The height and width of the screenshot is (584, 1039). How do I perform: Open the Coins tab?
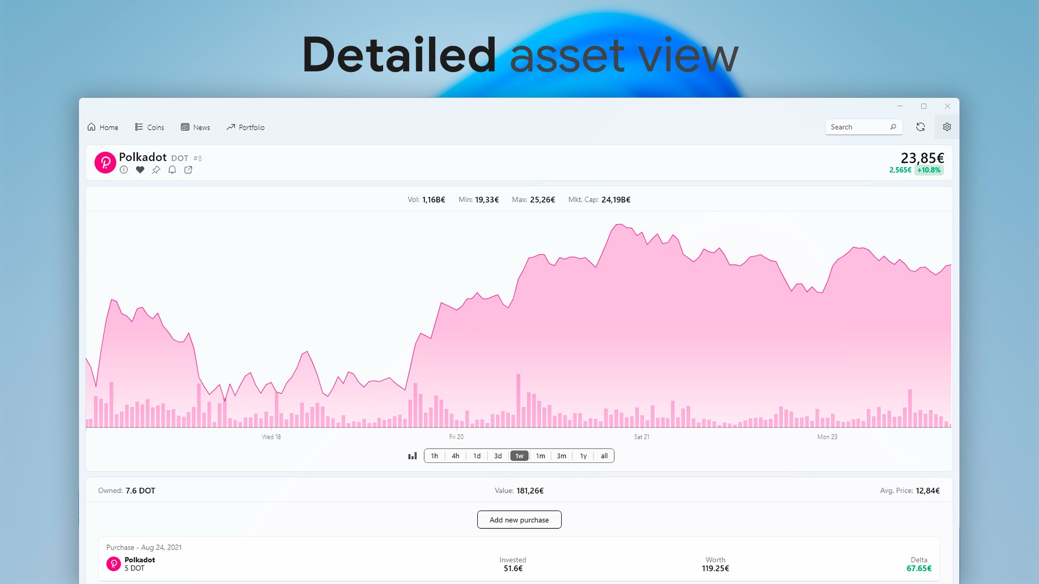149,127
